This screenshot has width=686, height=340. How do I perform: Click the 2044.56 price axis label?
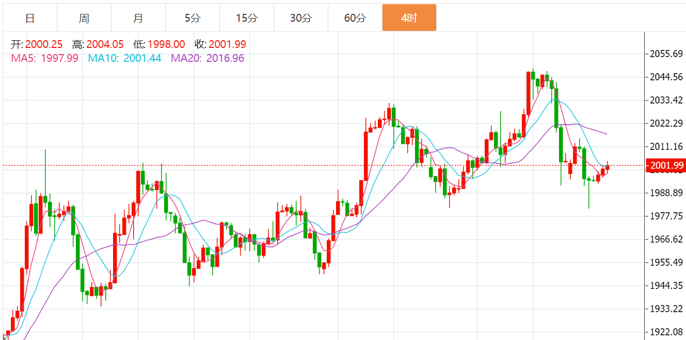pos(667,77)
